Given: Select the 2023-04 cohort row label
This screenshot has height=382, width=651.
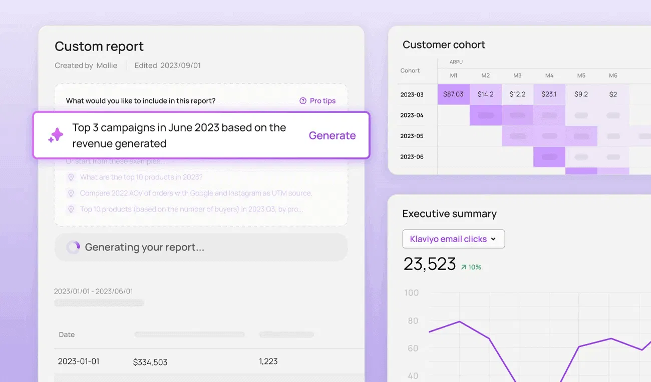Looking at the screenshot, I should pyautogui.click(x=412, y=115).
